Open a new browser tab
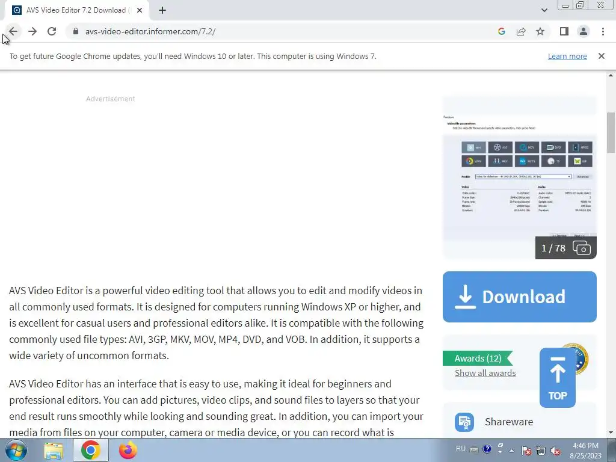This screenshot has height=462, width=616. (162, 10)
